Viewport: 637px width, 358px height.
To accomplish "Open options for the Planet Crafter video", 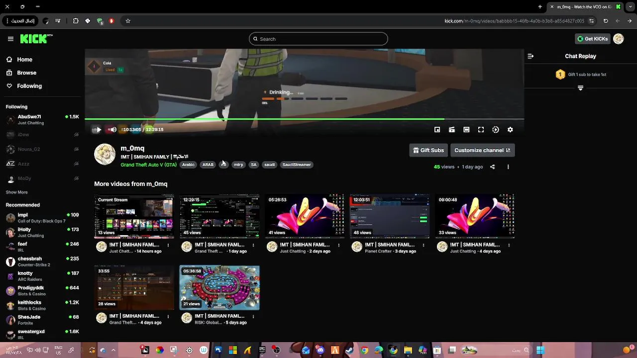I will 424,245.
